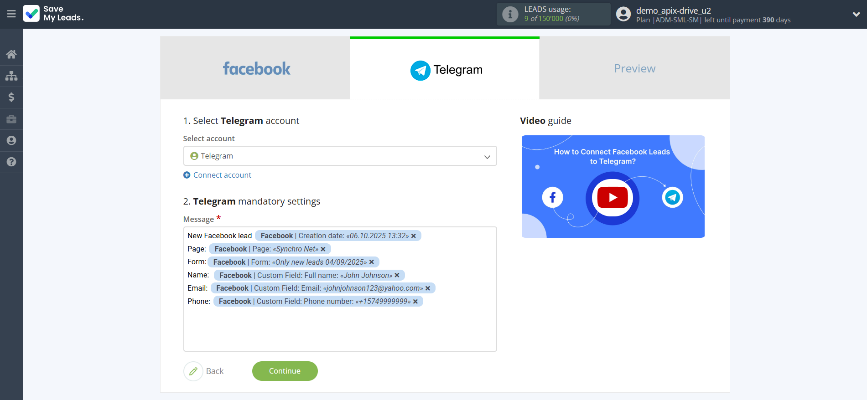Click the Connect account link

[222, 175]
